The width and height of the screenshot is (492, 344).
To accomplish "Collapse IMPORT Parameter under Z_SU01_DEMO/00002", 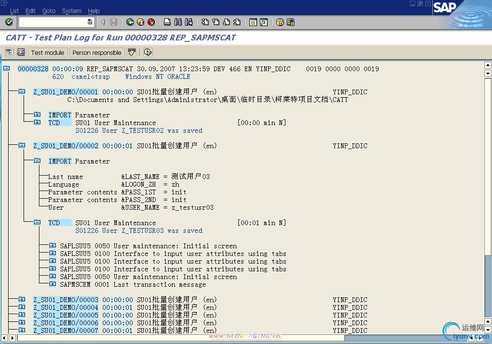I will [x=37, y=161].
